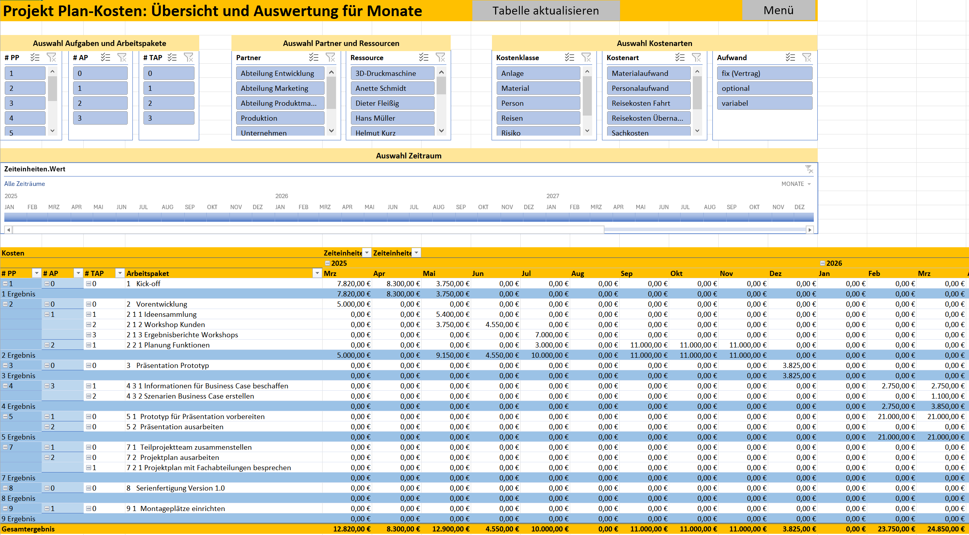
Task: Toggle 'Personalaufwand' in Kostenart slicer
Action: tap(648, 88)
